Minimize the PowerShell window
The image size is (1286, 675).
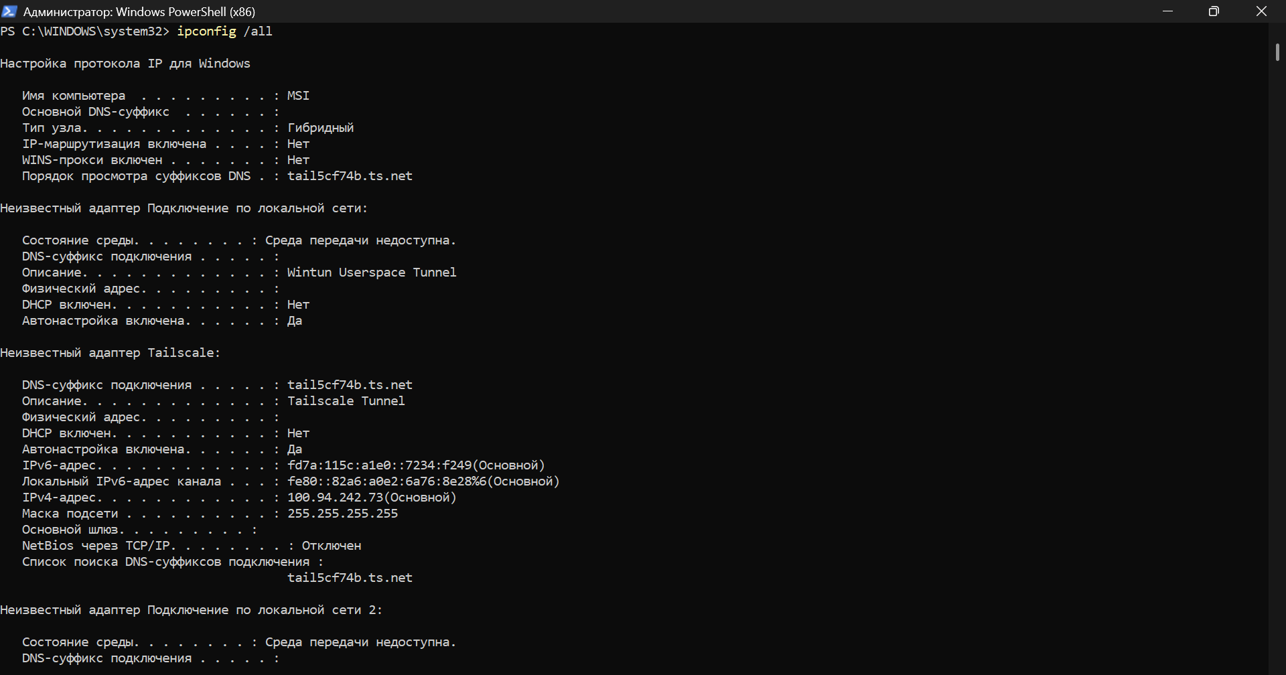pos(1168,11)
